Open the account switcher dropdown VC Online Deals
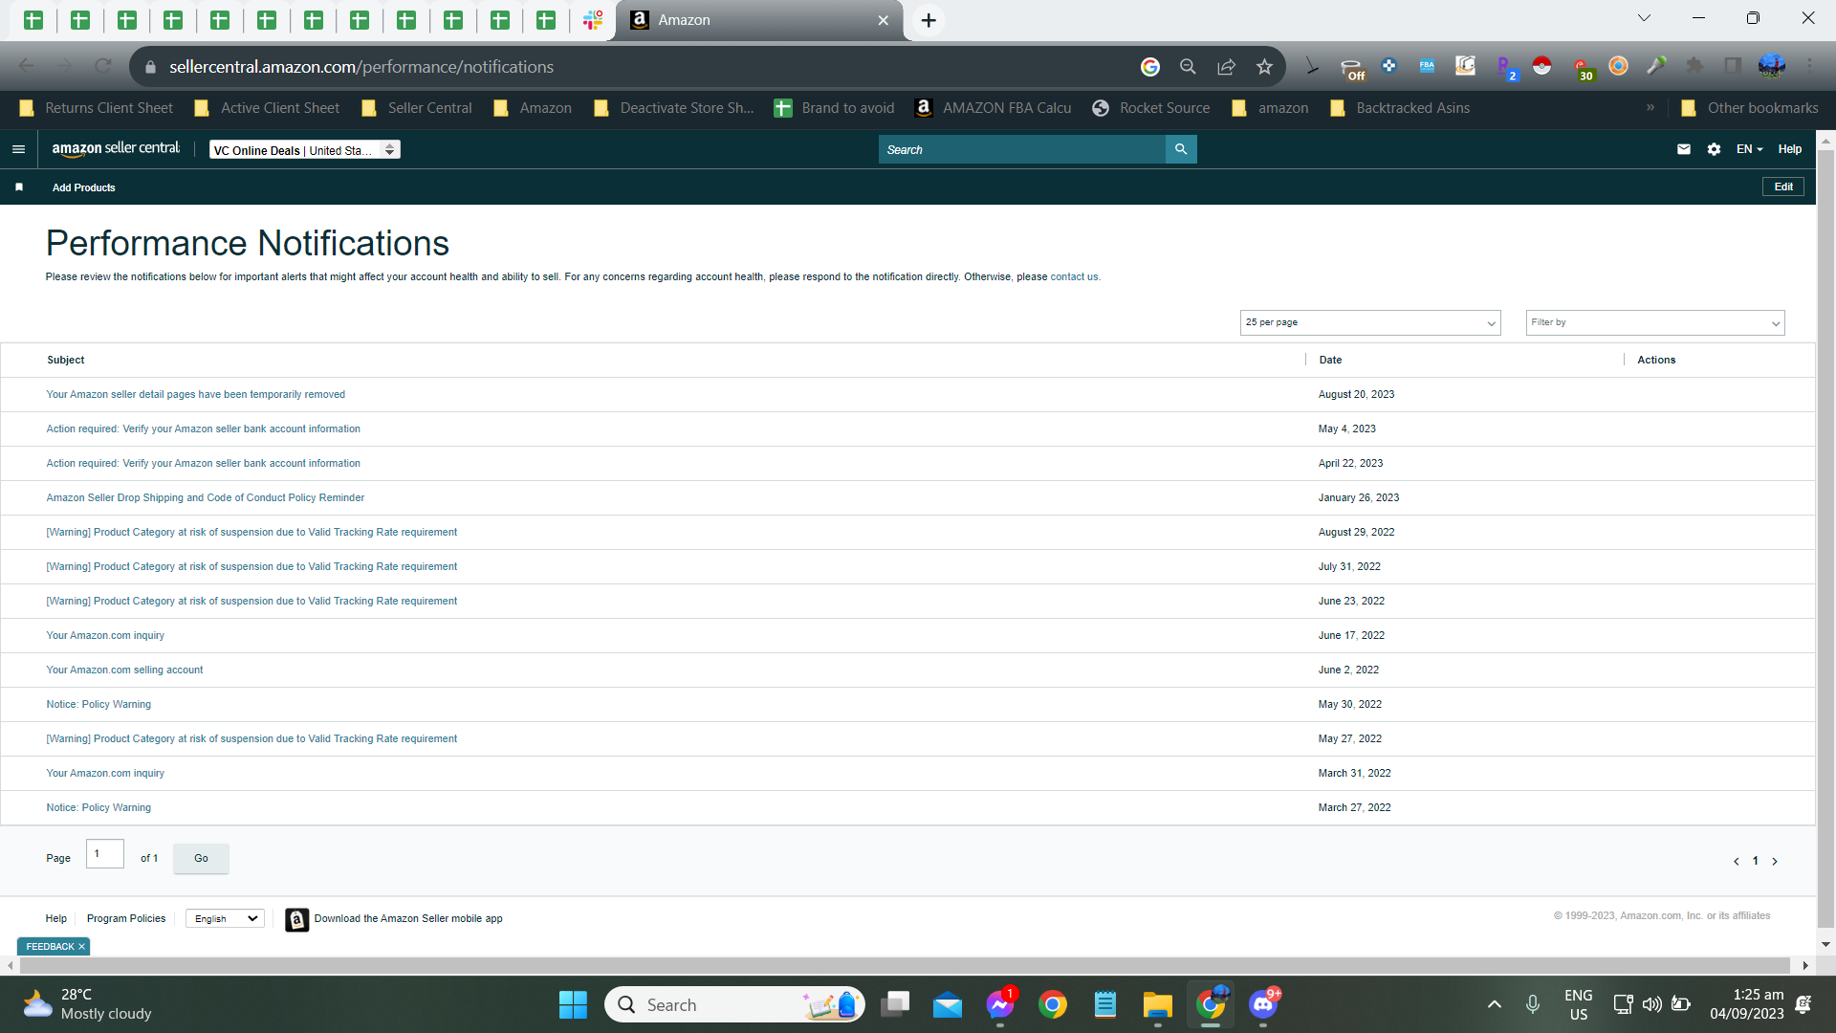The width and height of the screenshot is (1836, 1033). (x=305, y=150)
